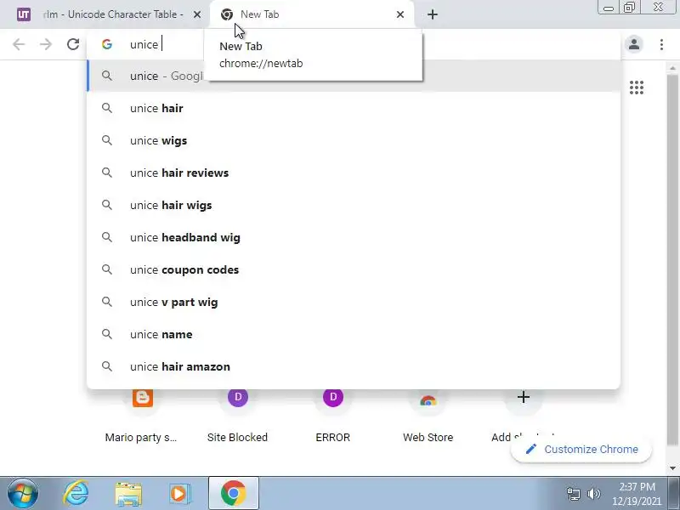Viewport: 680px width, 510px height.
Task: Open the 'Site Blocked' shortcut
Action: (x=238, y=416)
